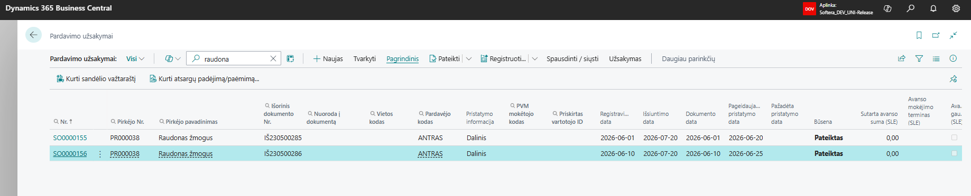This screenshot has height=196, width=971.
Task: Open the search magnifier in top bar
Action: coord(910,8)
